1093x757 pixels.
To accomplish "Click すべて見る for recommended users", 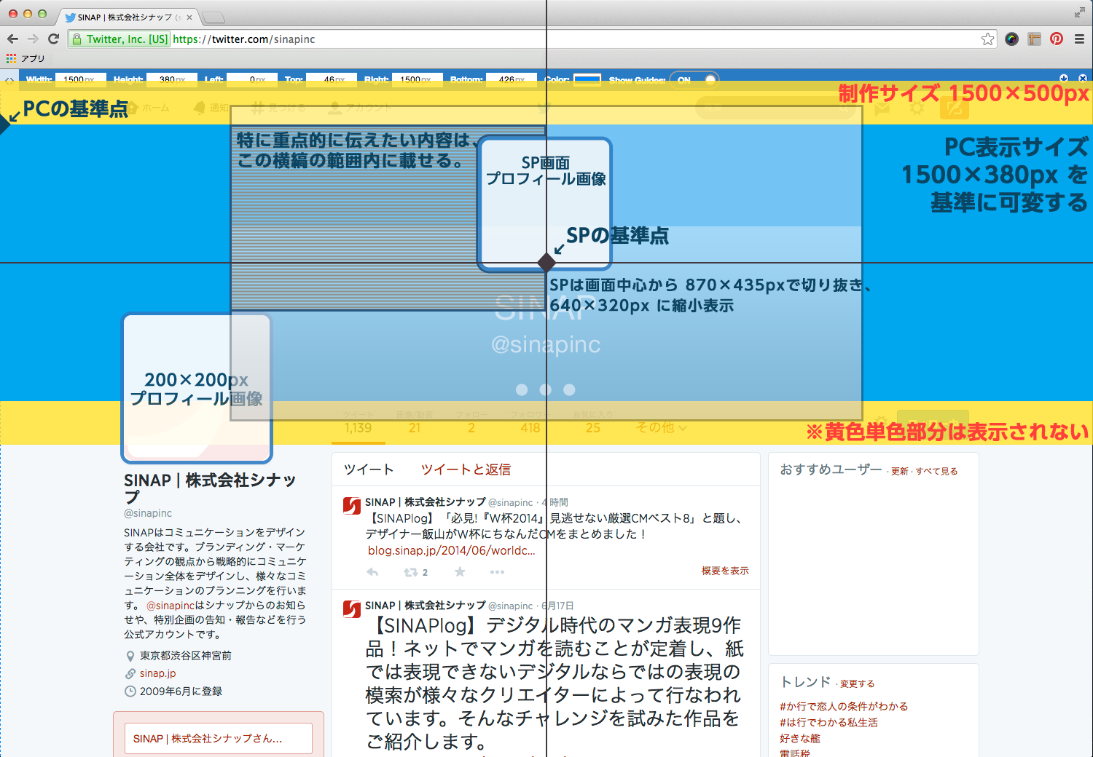I will pyautogui.click(x=936, y=472).
